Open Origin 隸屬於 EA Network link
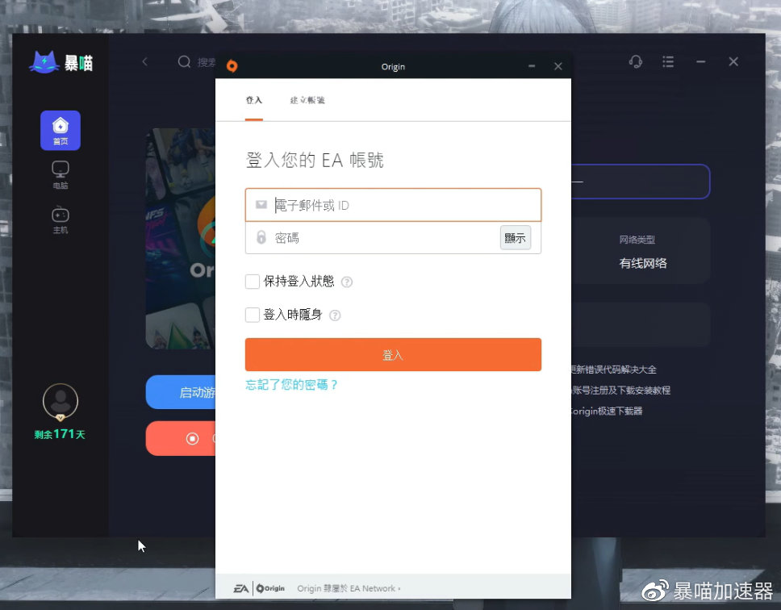Screen dimensions: 781x610 (349, 588)
